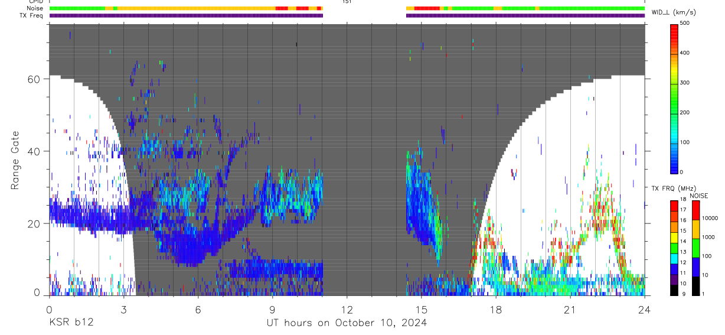Click the '16' tick on TX FRQ legend
Viewport: 725px width, 335px height.
pos(683,220)
